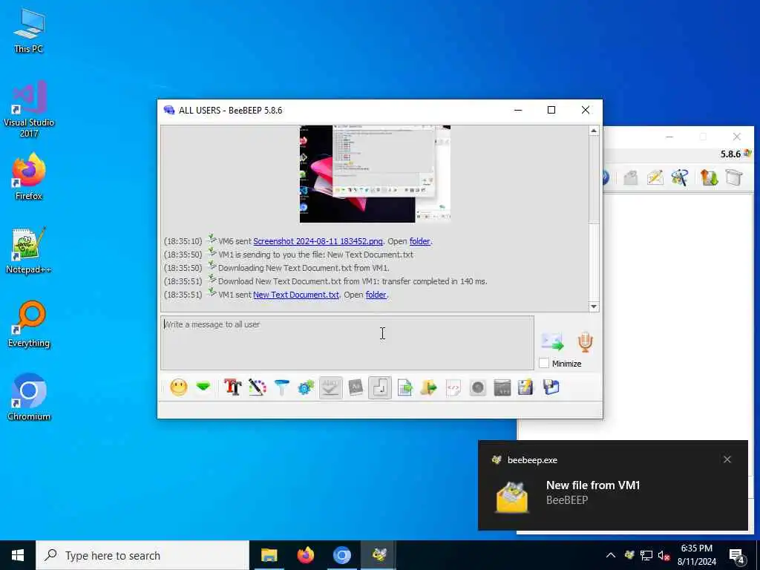760x570 pixels.
Task: Open folder link next to the screenshot file
Action: [420, 241]
